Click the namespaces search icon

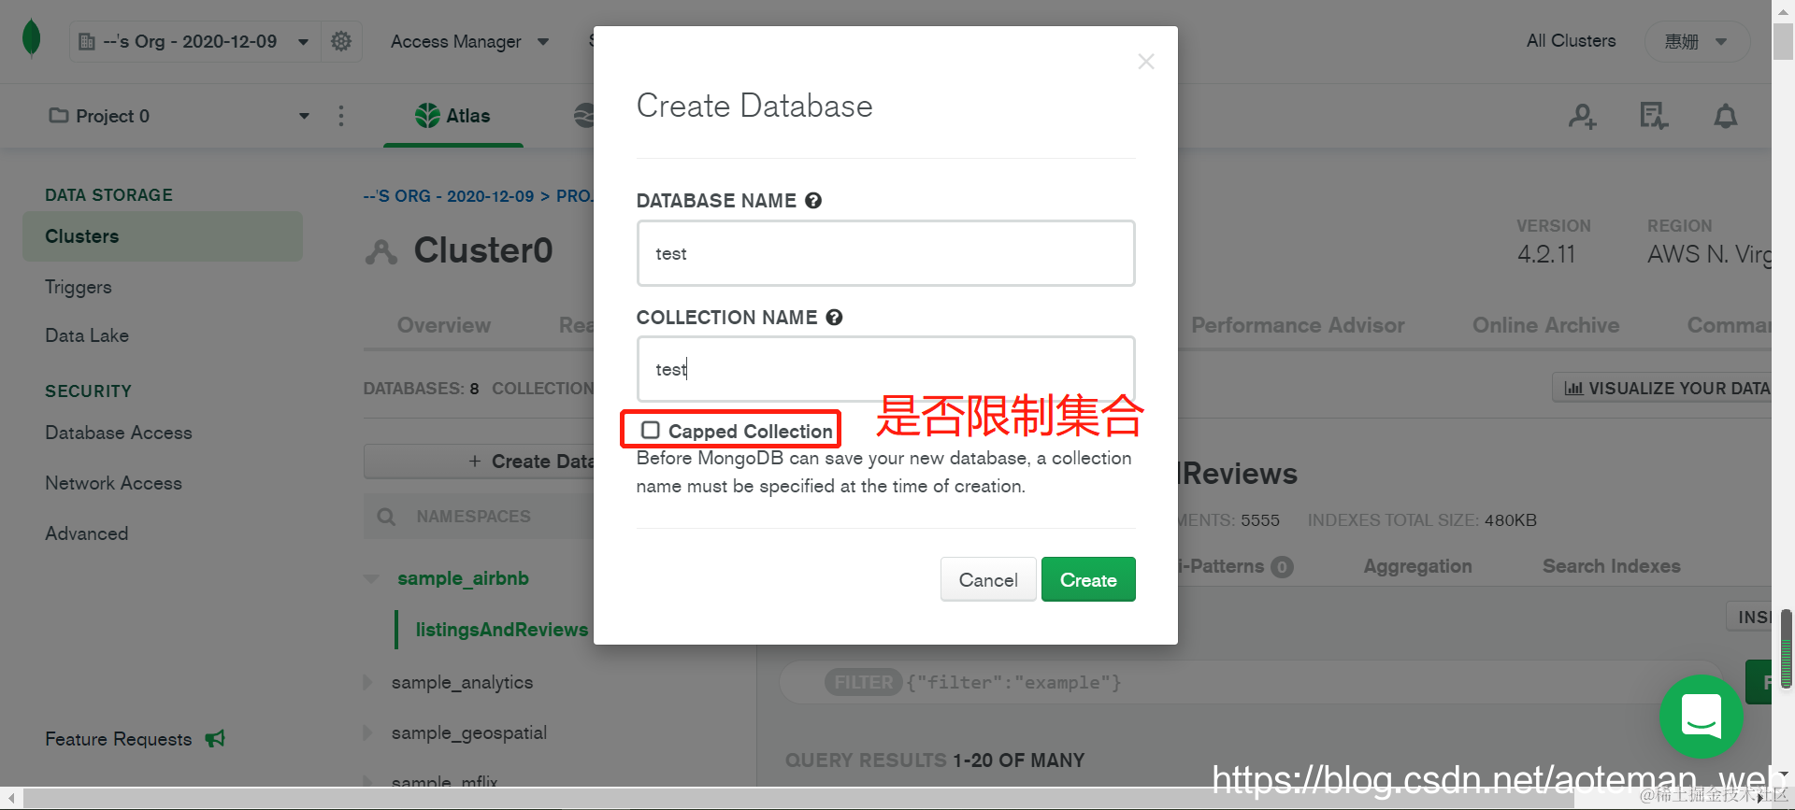[x=386, y=517]
